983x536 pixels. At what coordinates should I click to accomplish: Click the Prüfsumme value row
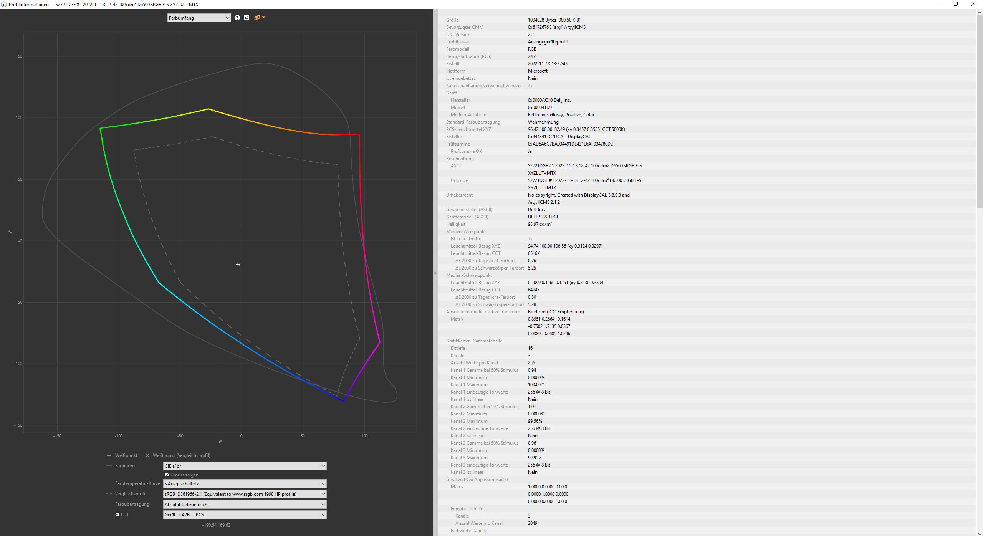tap(570, 144)
